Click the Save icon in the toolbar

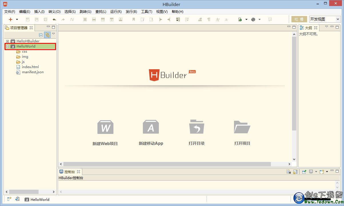28,19
